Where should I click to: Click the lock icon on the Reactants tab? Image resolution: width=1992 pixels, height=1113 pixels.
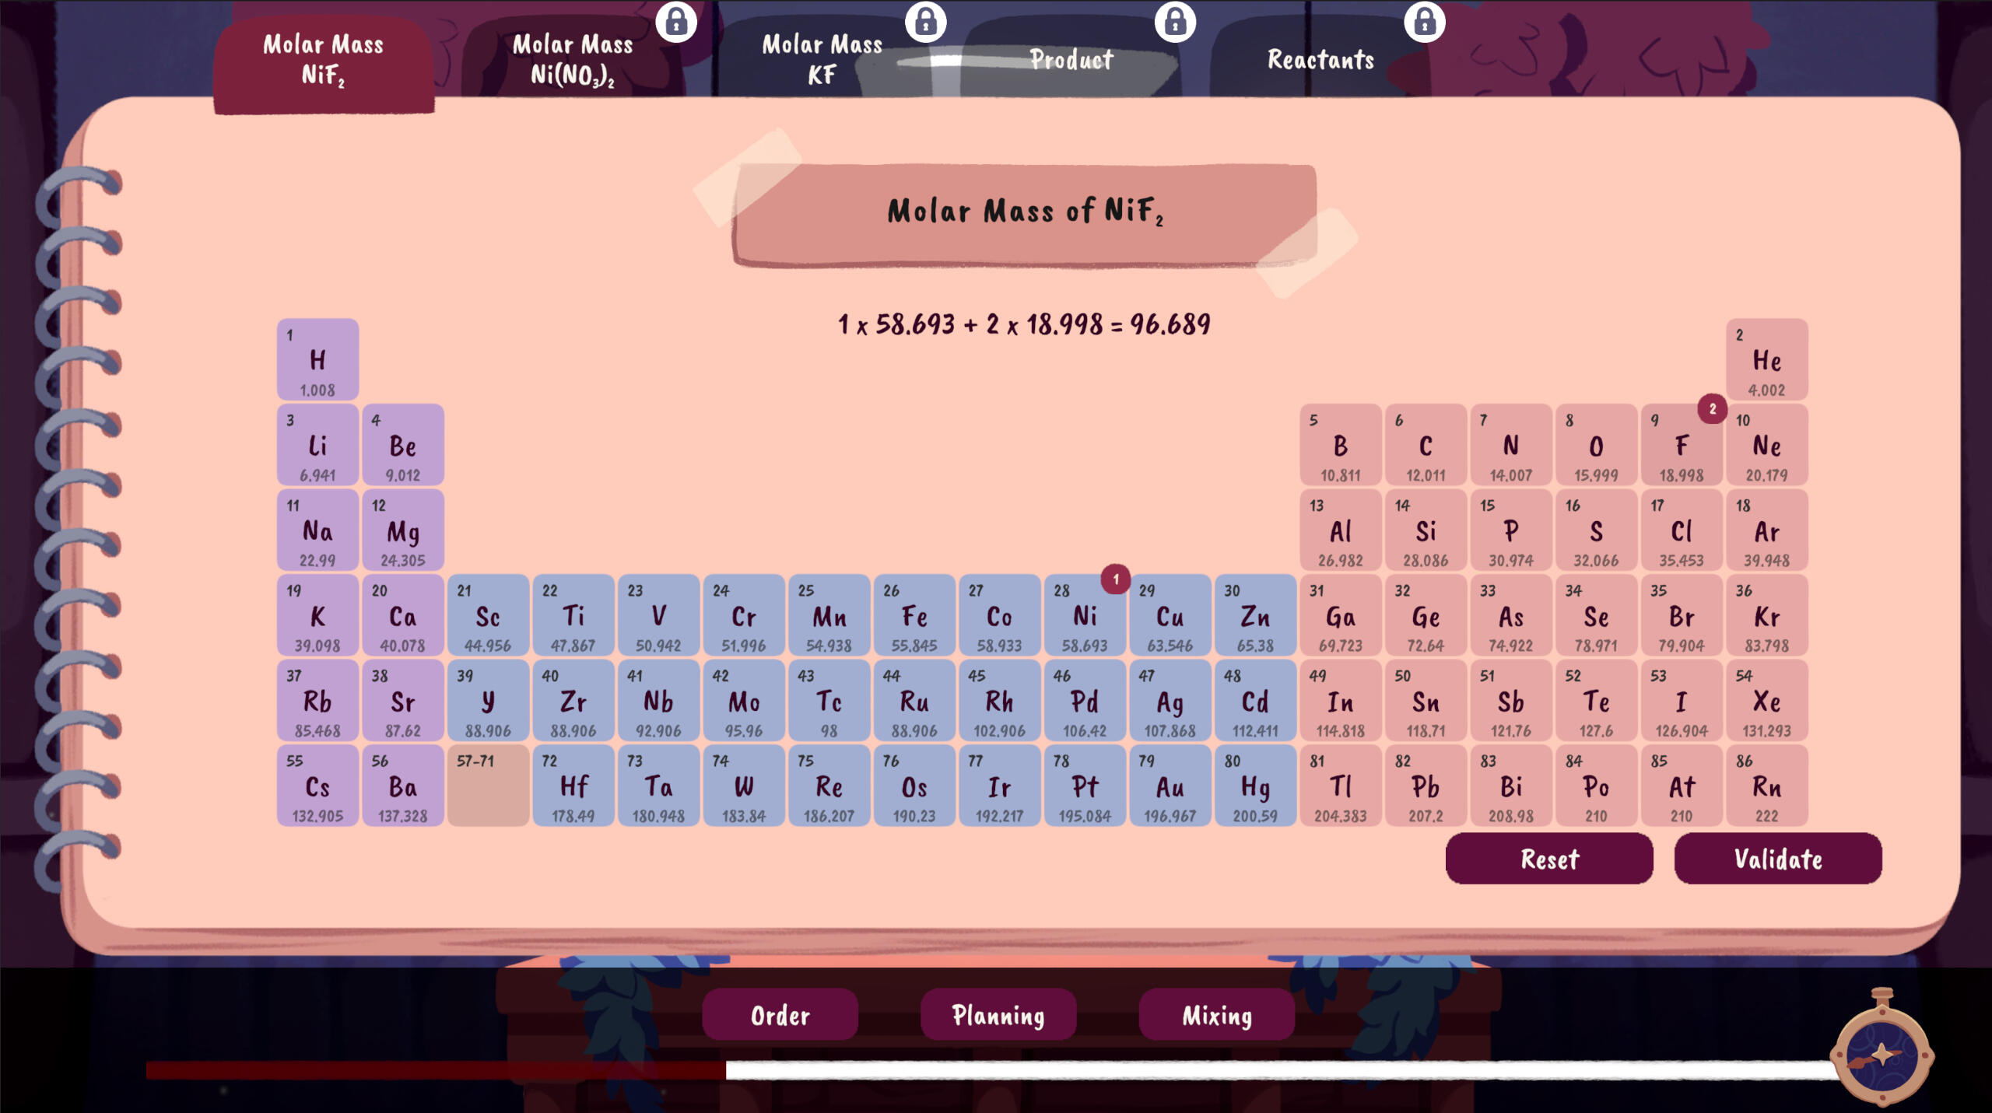pyautogui.click(x=1424, y=22)
